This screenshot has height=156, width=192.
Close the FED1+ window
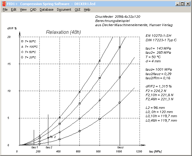point(188,4)
